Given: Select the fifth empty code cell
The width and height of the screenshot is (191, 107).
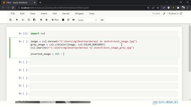Looking at the screenshot, I should (x=104, y=94).
